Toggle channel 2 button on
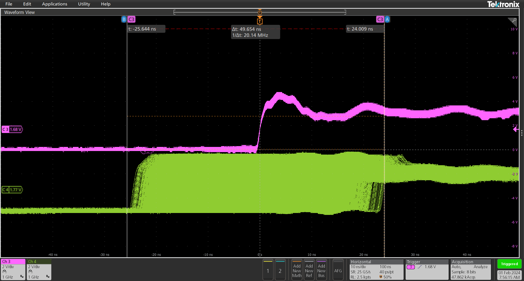This screenshot has width=524, height=281. click(x=280, y=270)
